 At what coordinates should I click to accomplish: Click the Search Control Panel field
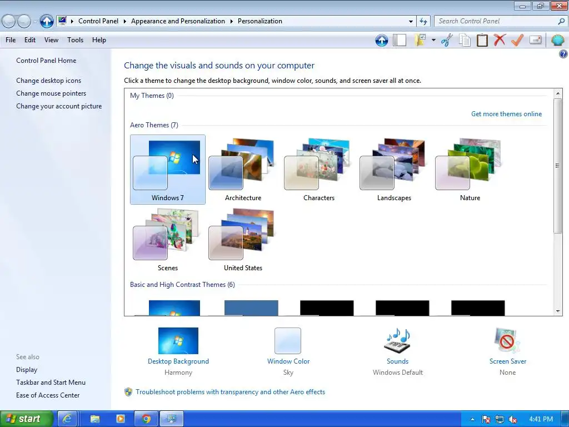(x=496, y=21)
